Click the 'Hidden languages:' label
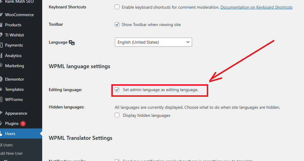304x161 pixels. tap(66, 107)
